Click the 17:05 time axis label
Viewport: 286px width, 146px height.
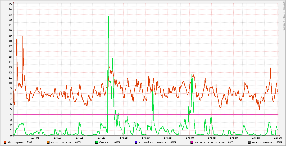[35, 138]
